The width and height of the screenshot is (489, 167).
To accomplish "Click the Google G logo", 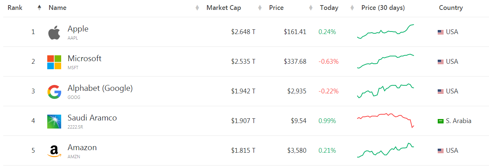I will pyautogui.click(x=54, y=92).
